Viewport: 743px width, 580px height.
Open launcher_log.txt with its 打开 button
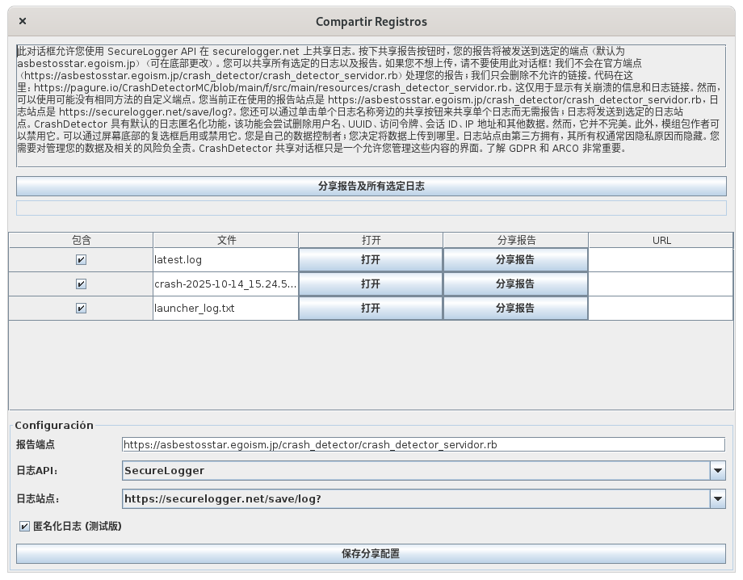pyautogui.click(x=371, y=309)
